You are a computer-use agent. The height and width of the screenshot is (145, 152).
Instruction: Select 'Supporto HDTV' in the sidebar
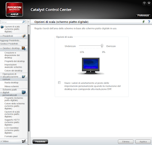[x=12, y=122]
